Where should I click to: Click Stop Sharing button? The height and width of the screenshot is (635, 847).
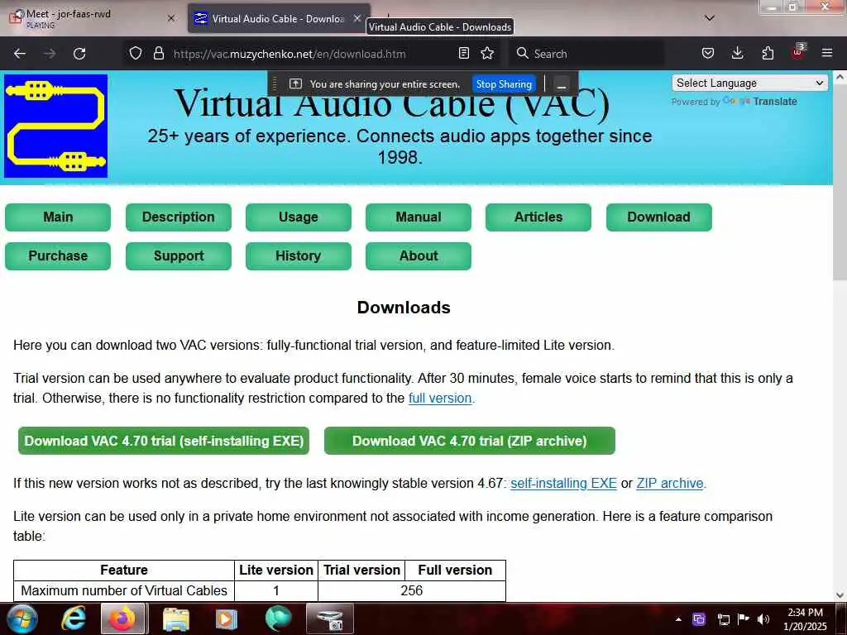pyautogui.click(x=504, y=84)
